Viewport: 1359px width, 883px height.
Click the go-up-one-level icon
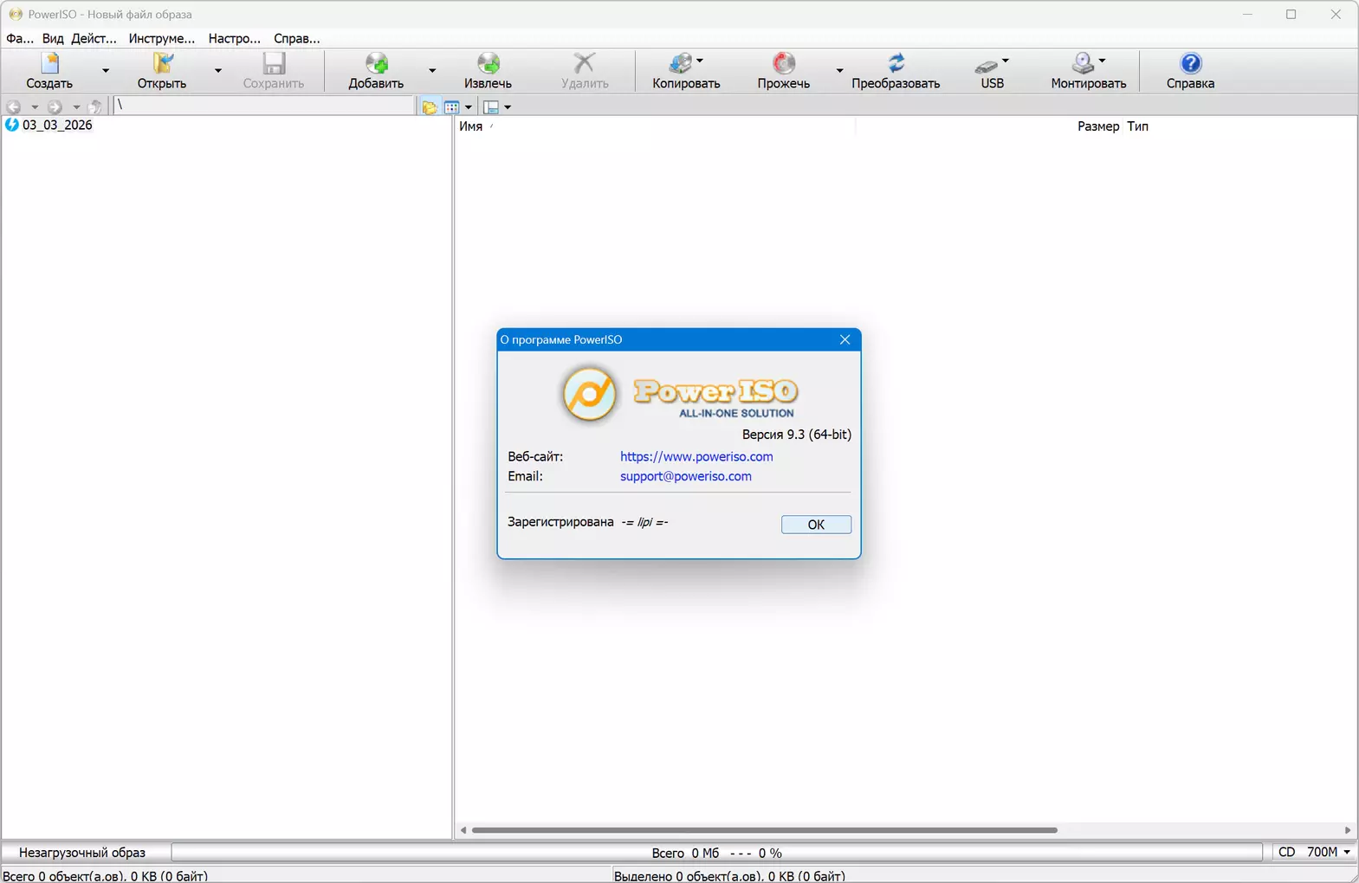[96, 106]
